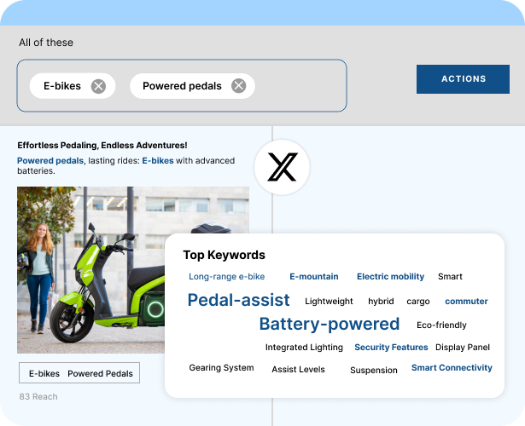Click the Powered Pedals tag below the image
525x426 pixels.
(x=100, y=373)
